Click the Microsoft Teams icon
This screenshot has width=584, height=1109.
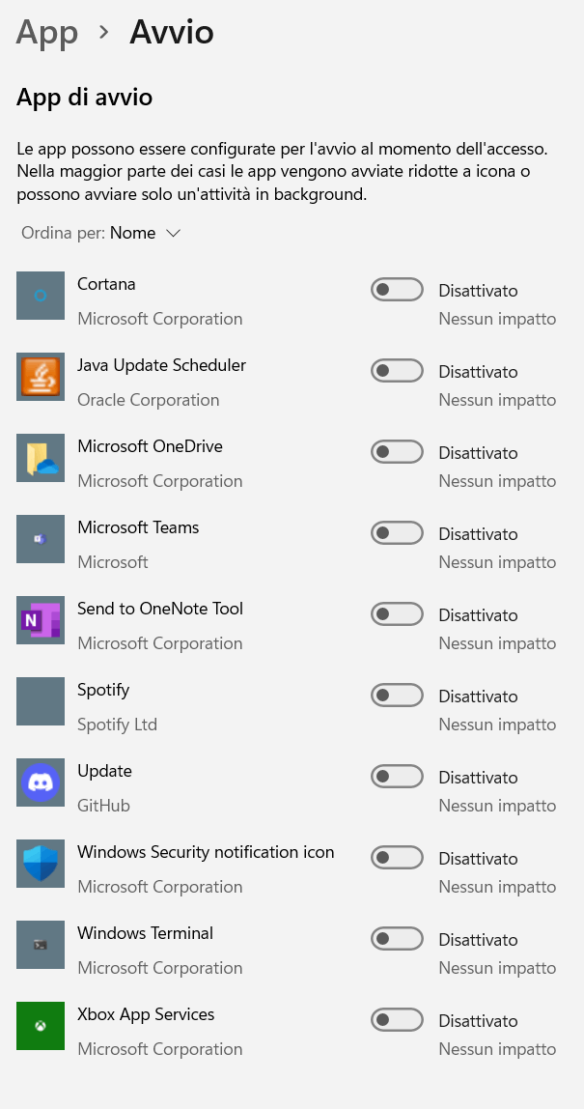pos(41,540)
